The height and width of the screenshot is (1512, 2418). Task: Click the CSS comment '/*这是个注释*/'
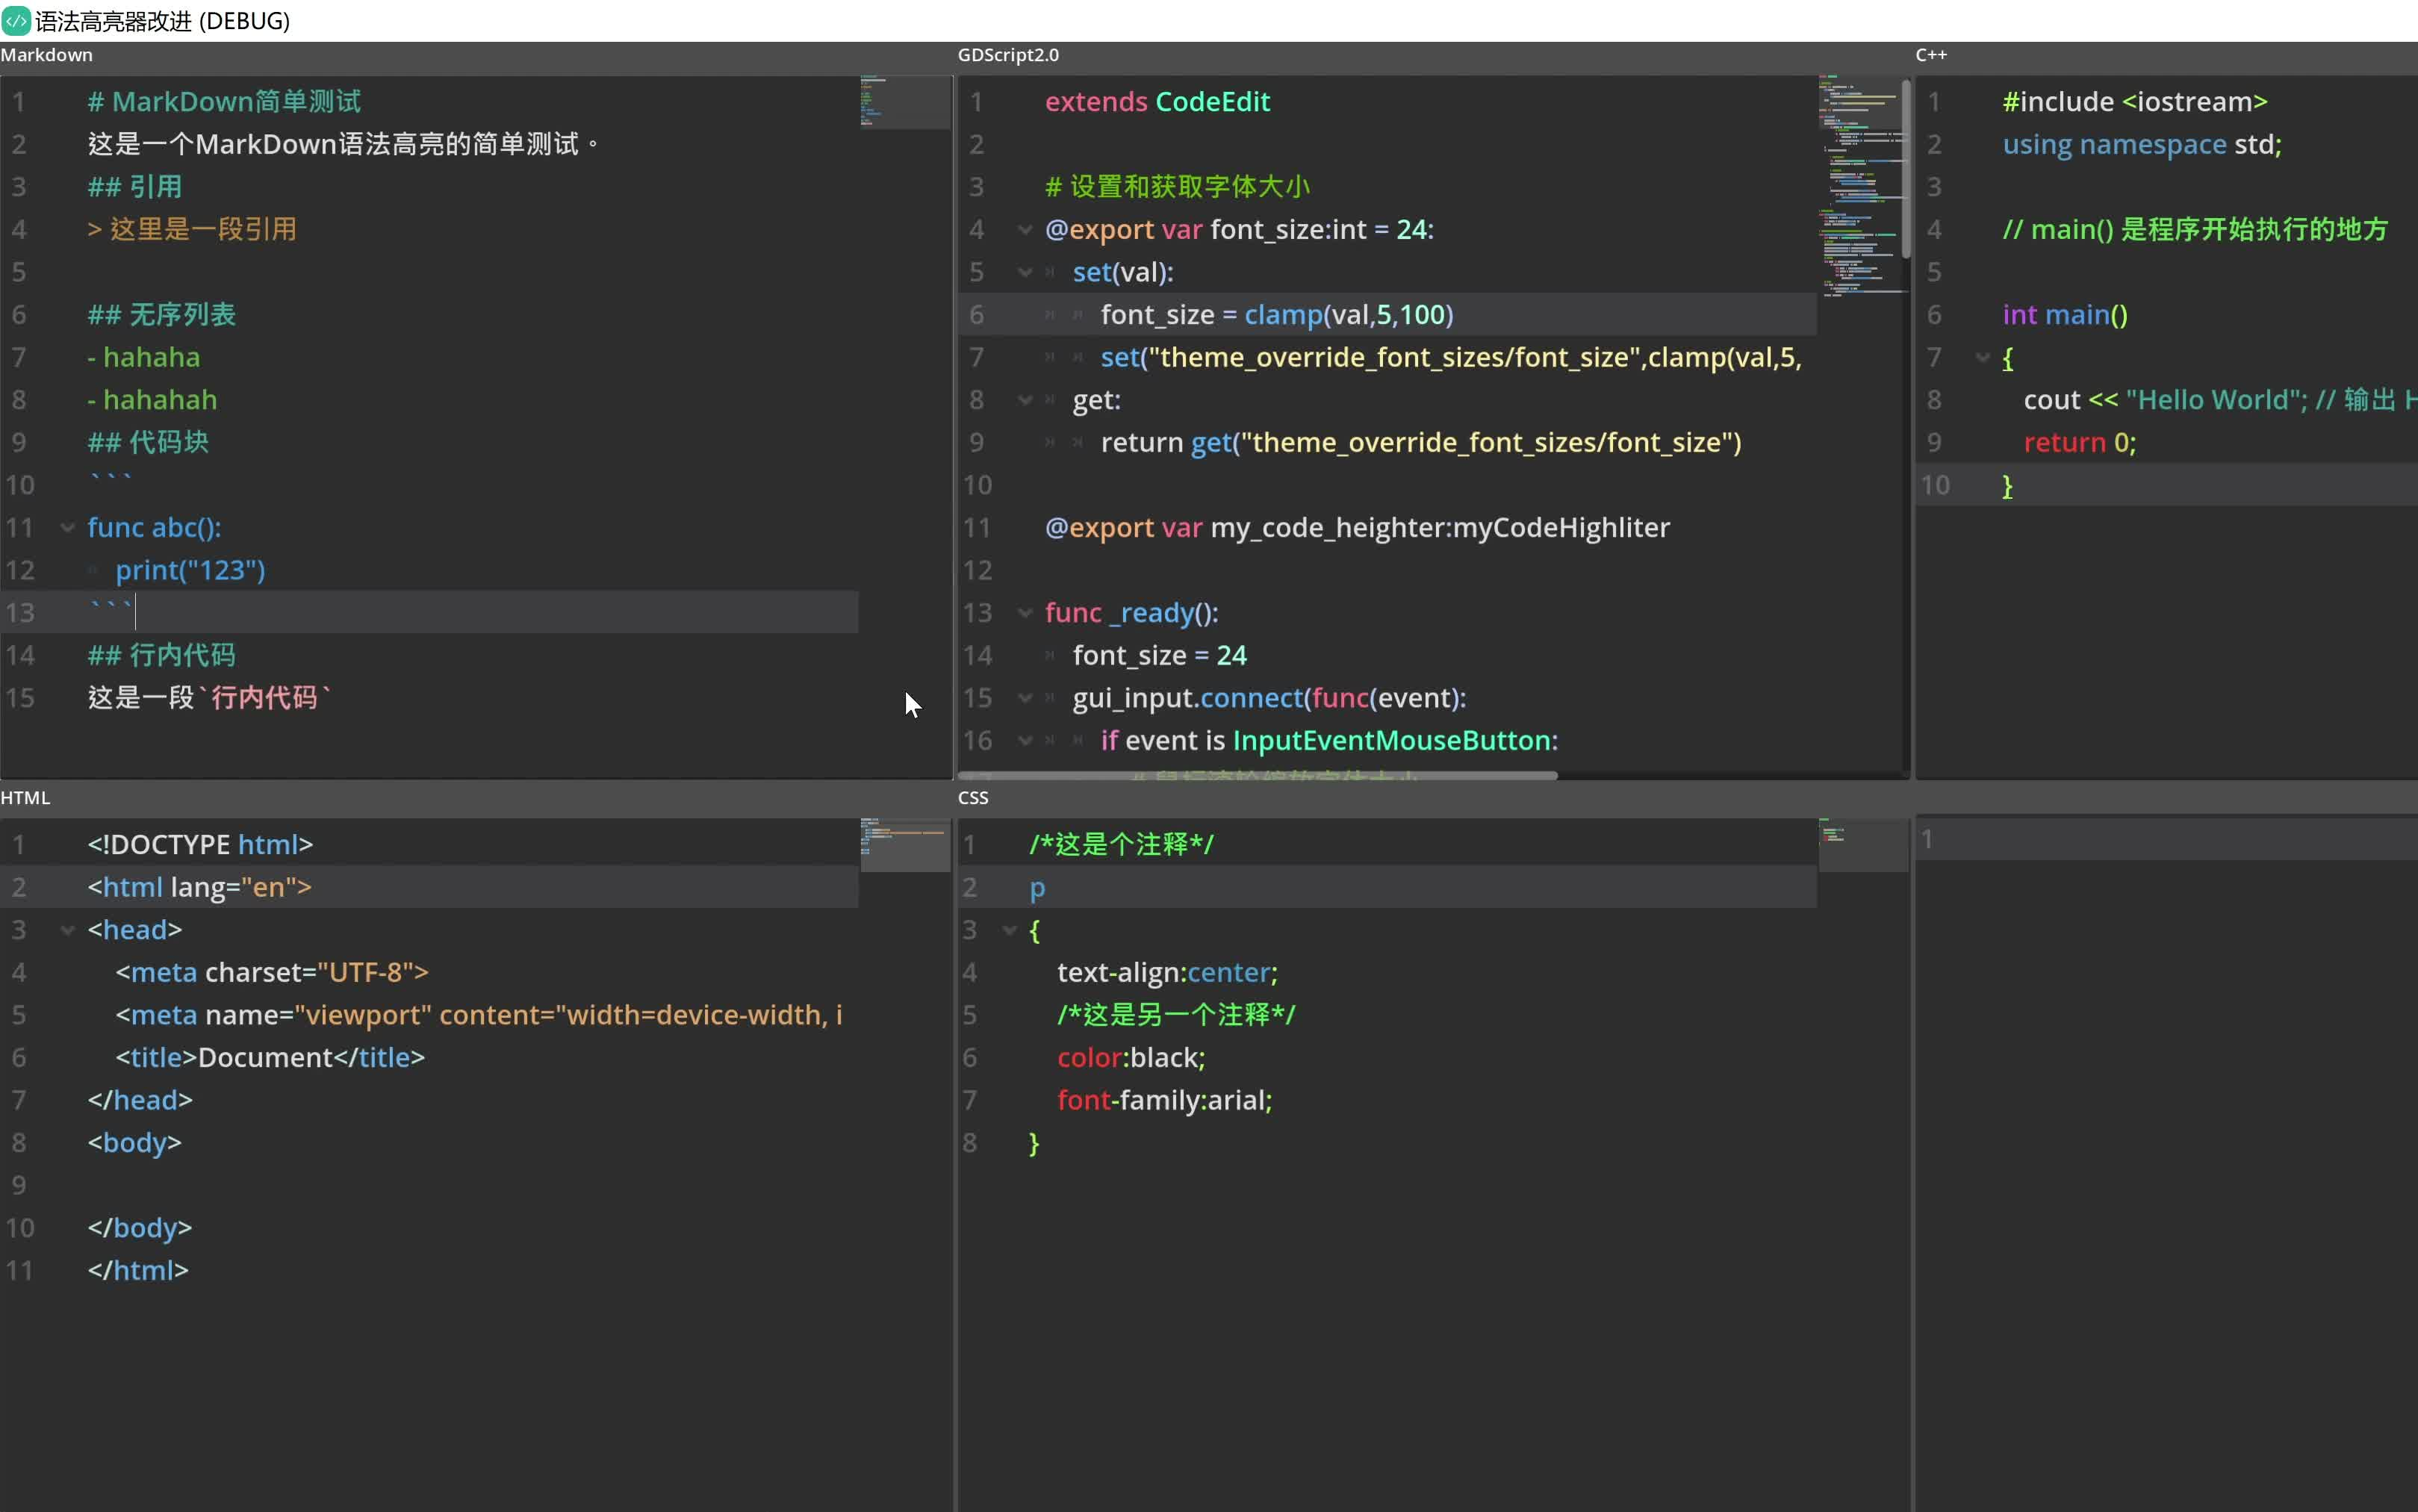1121,845
